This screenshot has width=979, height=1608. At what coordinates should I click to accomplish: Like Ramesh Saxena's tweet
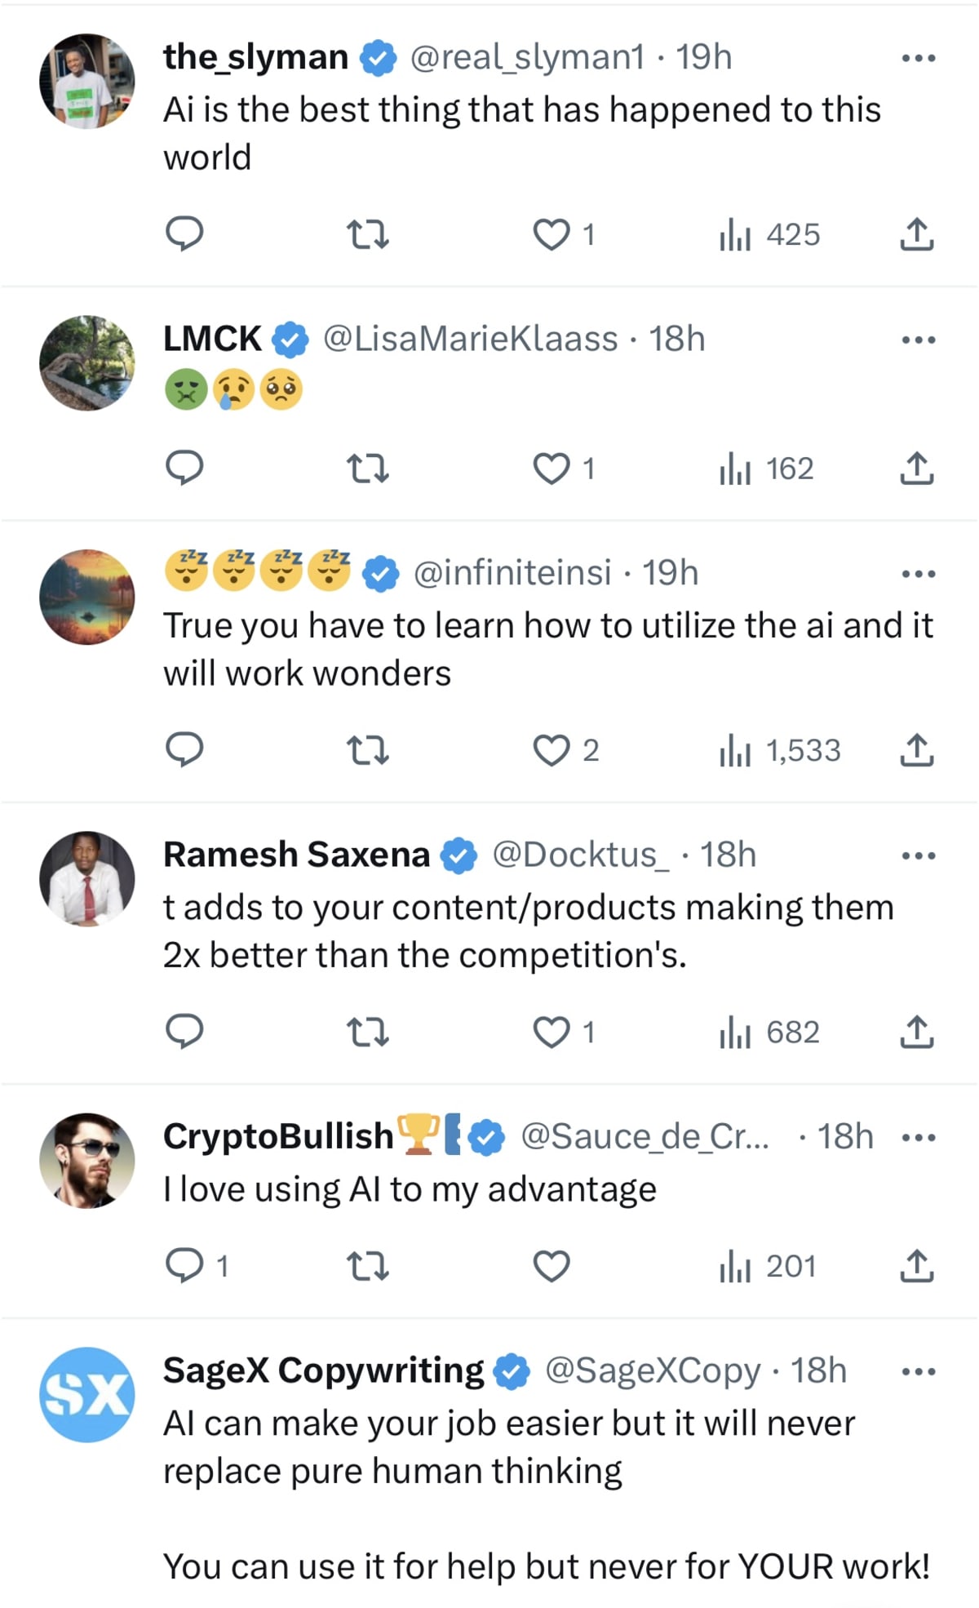554,1033
